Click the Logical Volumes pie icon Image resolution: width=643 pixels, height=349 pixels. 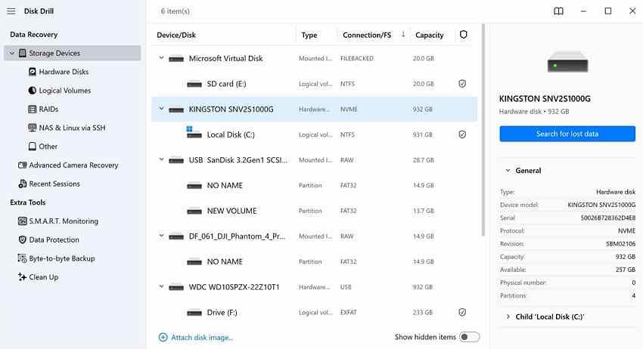pyautogui.click(x=33, y=91)
